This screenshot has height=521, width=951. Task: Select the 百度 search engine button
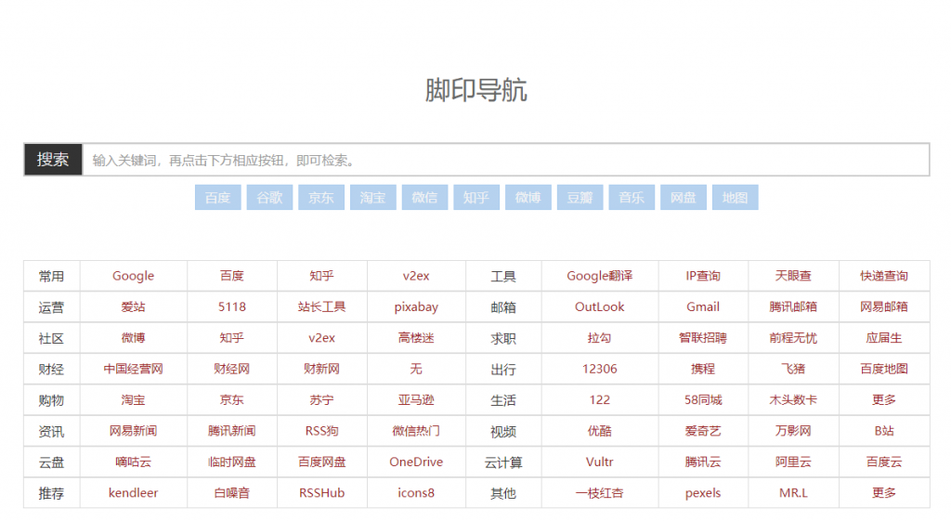pos(217,198)
